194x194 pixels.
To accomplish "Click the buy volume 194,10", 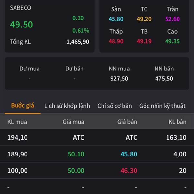I will (x=17, y=138).
